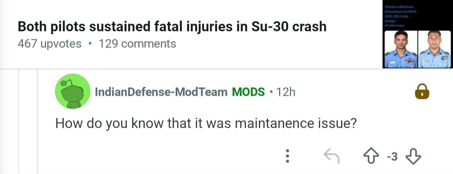Open the IndianDefense-ModTeam Snoo avatar
Viewport: 453px width, 174px height.
[72, 91]
